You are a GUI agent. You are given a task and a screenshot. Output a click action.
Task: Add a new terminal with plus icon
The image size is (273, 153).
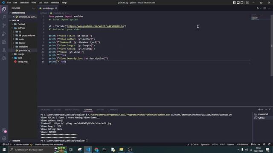(259, 110)
